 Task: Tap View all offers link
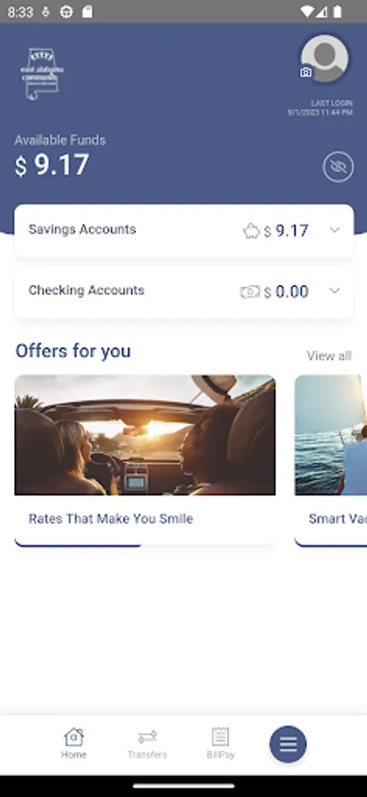pos(329,356)
